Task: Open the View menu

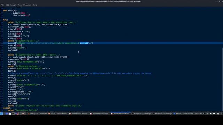Action: click(x=20, y=5)
